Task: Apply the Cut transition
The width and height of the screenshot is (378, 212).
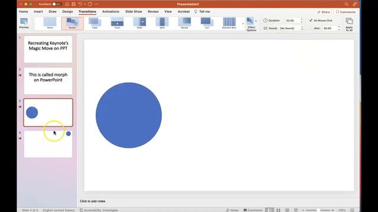Action: (207, 24)
